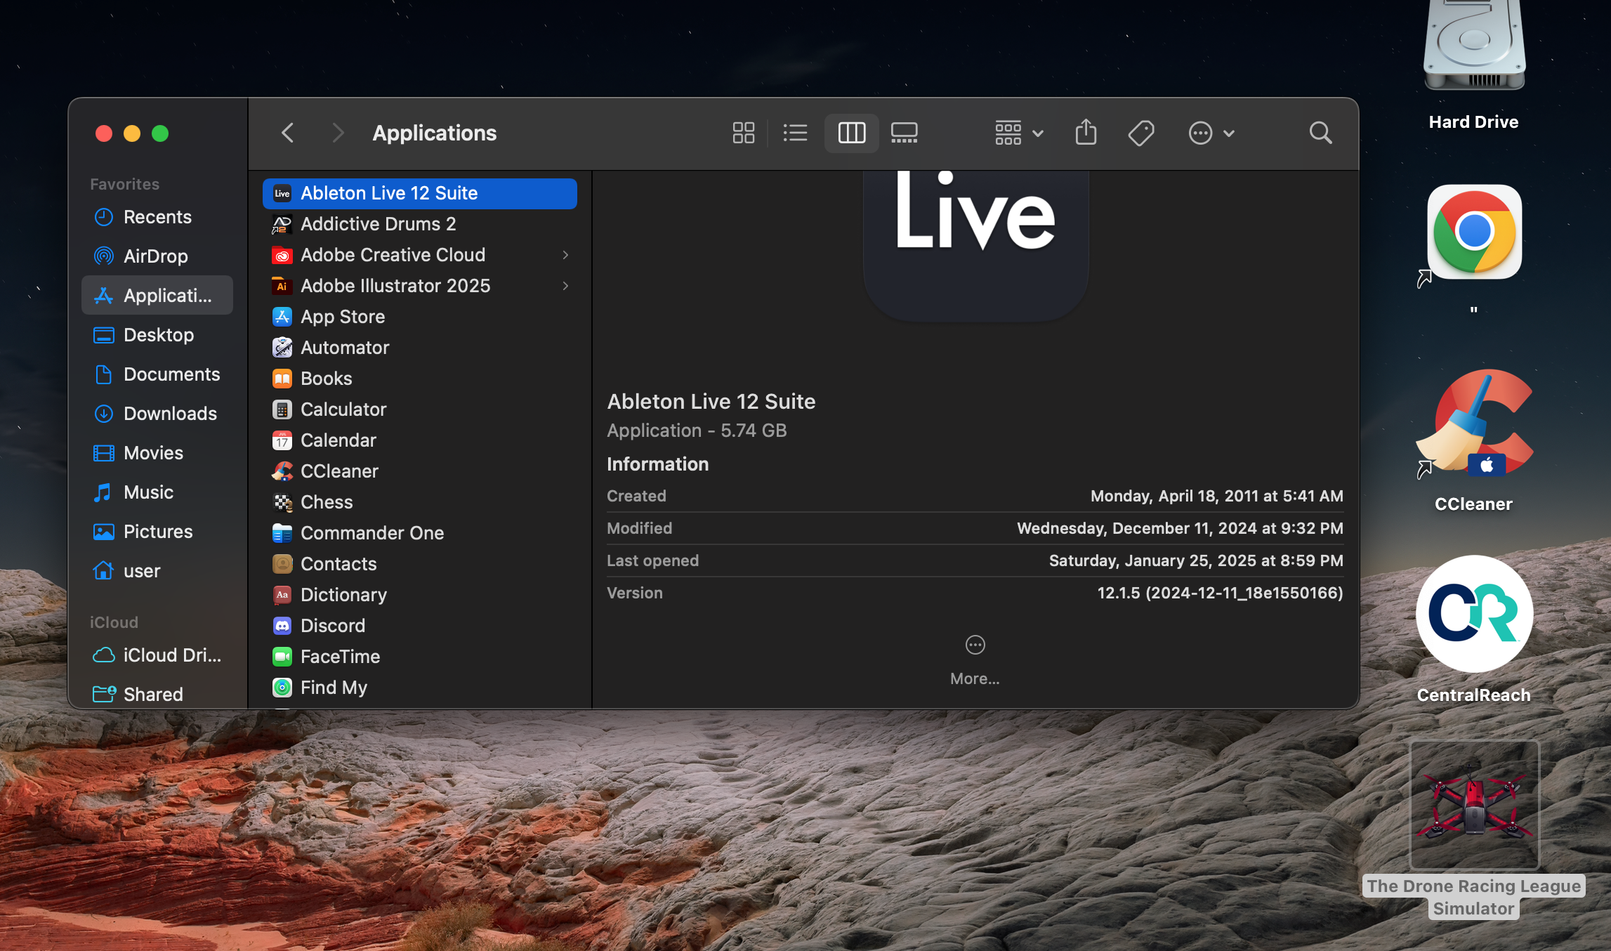Click the Finder search magnifier icon
Viewport: 1611px width, 951px height.
1320,133
